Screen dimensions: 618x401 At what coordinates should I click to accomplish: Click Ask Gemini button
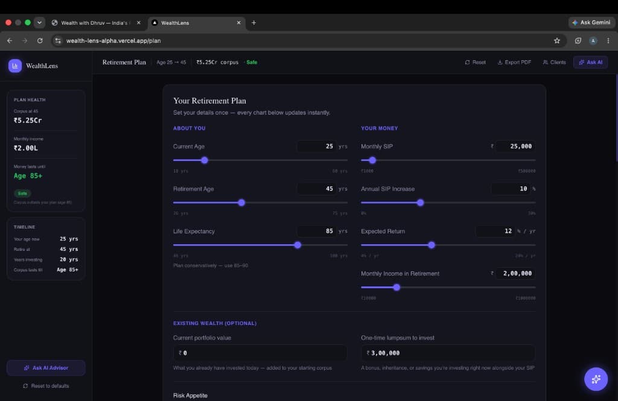tap(591, 22)
